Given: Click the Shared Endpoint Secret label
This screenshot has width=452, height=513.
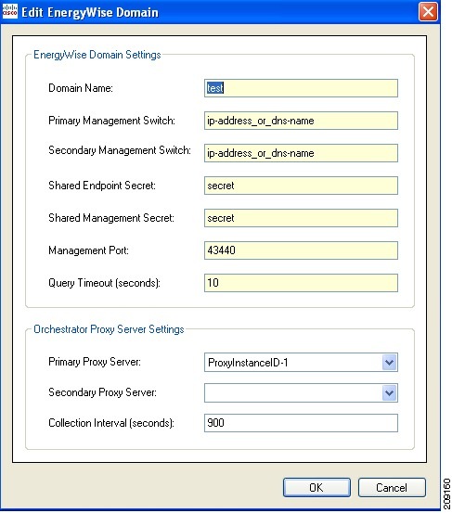Looking at the screenshot, I should click(102, 186).
